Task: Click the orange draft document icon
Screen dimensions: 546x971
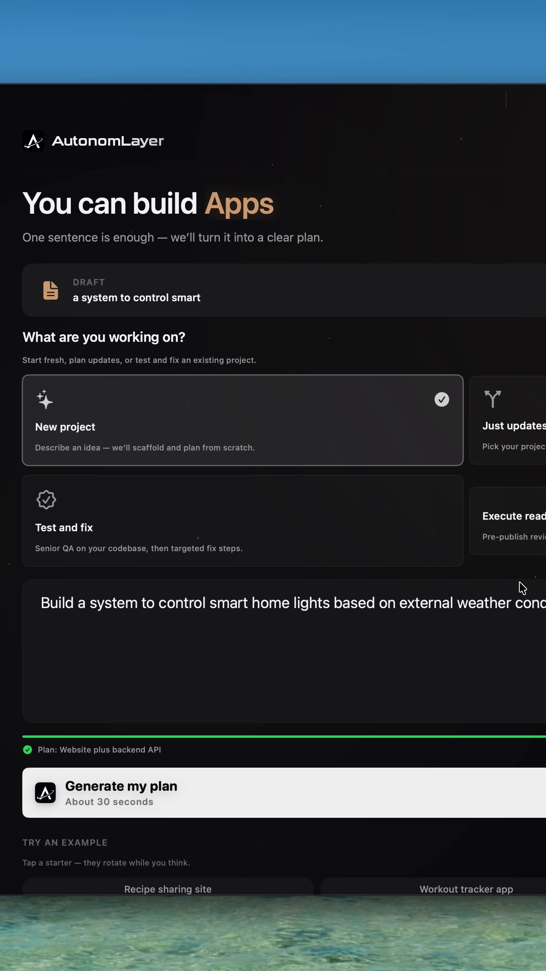Action: point(51,290)
